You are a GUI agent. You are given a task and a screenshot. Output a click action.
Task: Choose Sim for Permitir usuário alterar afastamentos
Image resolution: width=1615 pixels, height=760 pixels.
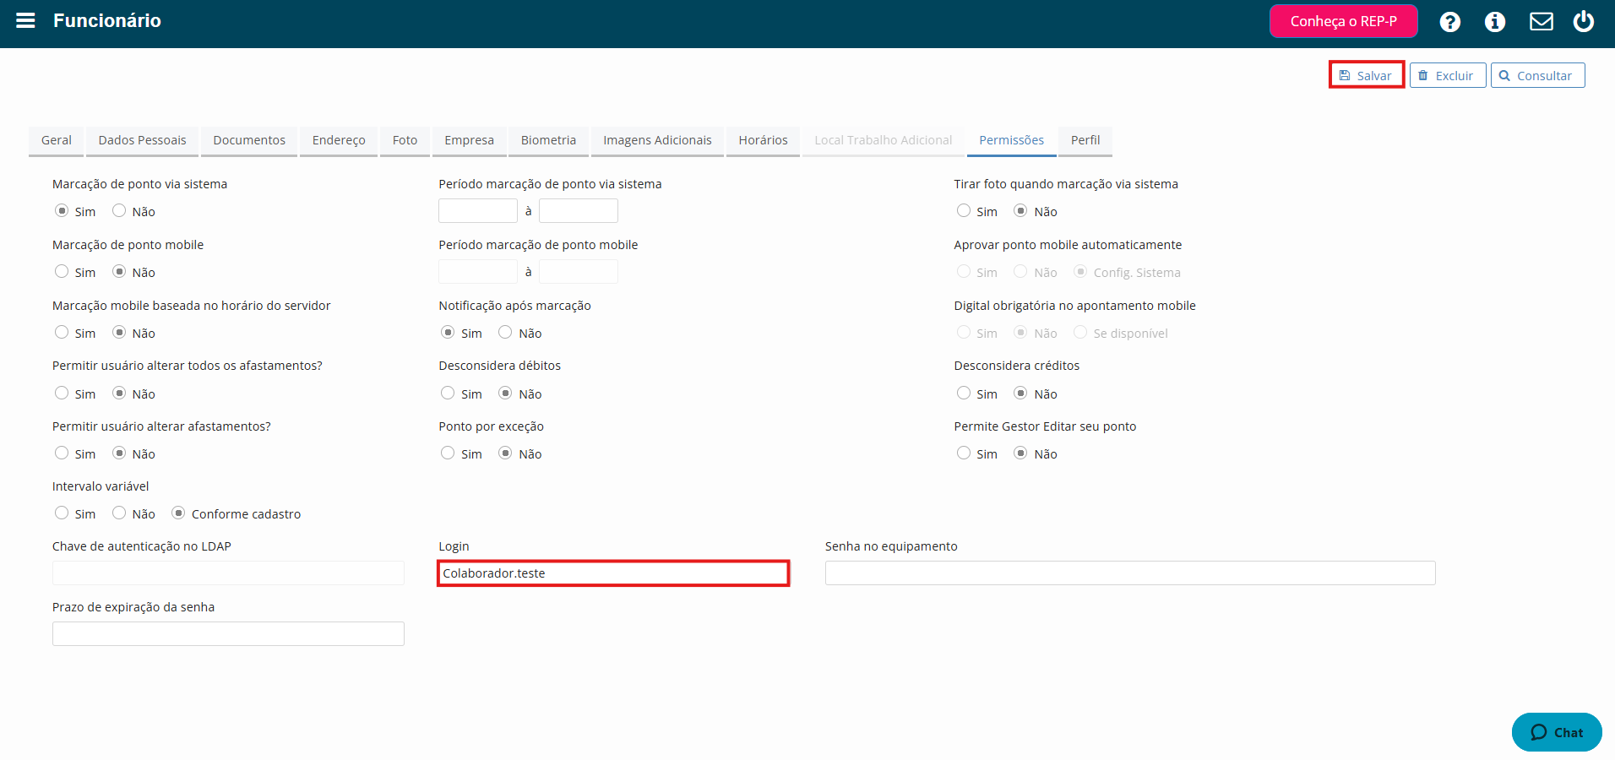[62, 453]
